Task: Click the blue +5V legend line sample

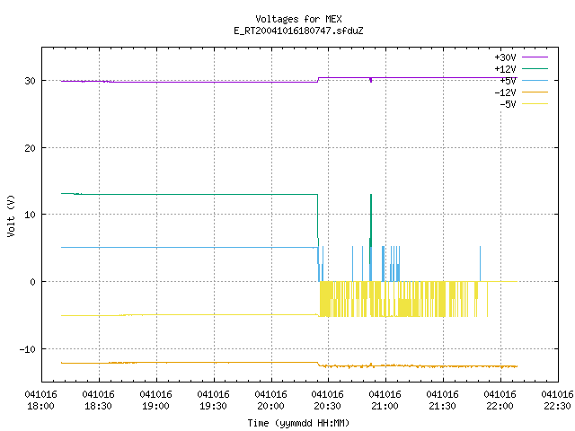Action: click(535, 80)
